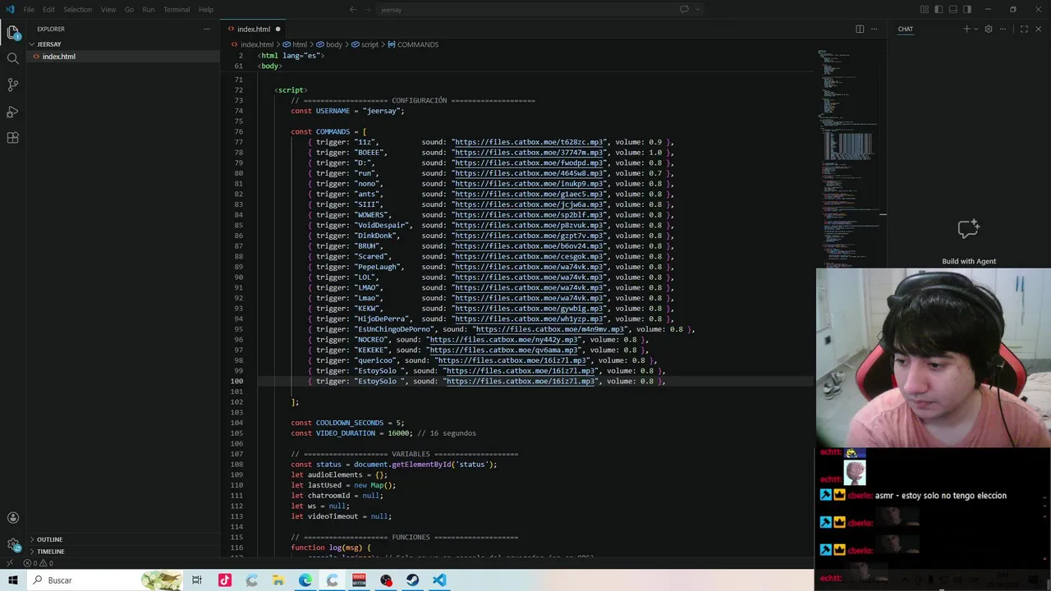Split the editor right
The width and height of the screenshot is (1051, 591).
[x=860, y=29]
